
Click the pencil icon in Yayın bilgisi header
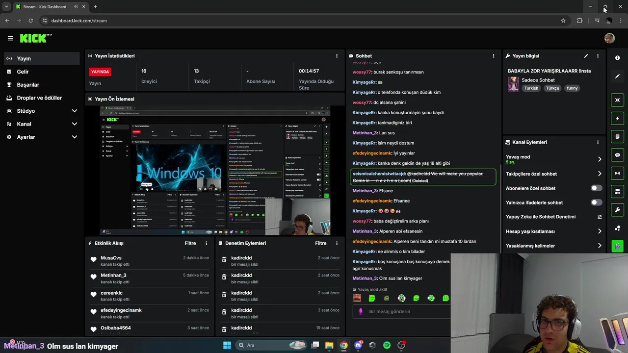coord(586,56)
